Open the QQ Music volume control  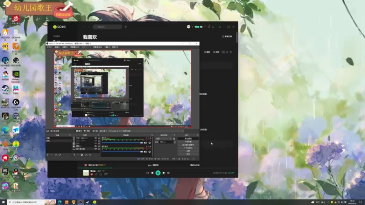[x=168, y=173]
